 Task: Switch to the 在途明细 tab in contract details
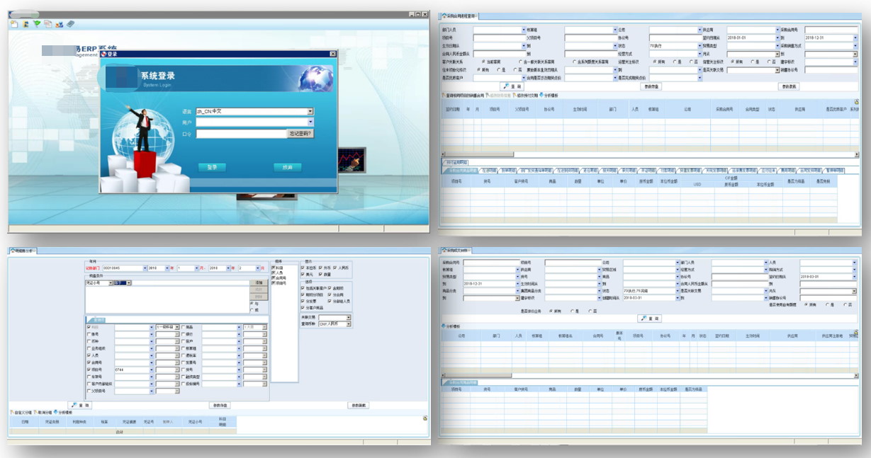(x=490, y=171)
